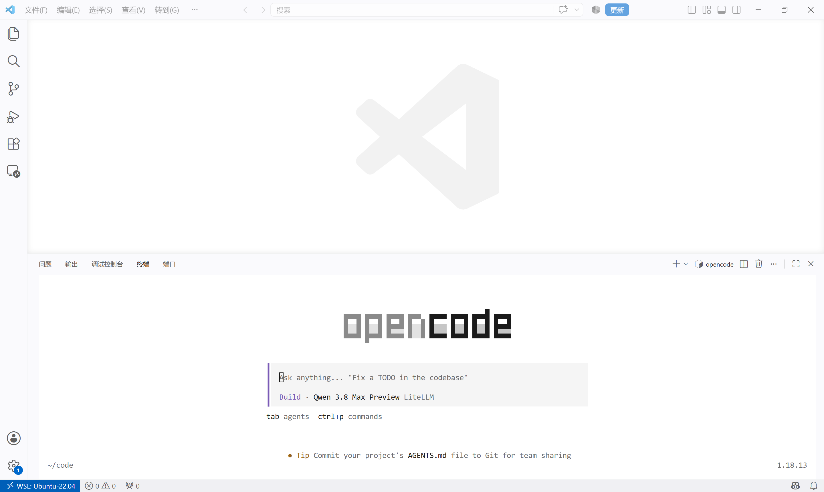824x492 pixels.
Task: Open the notifications bell
Action: (x=814, y=486)
